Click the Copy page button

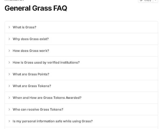pos(145,1)
